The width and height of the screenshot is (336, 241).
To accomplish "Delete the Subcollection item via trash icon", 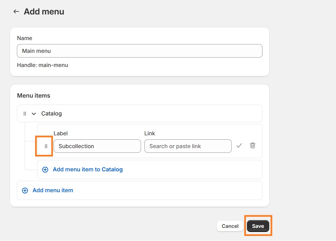I will click(252, 146).
